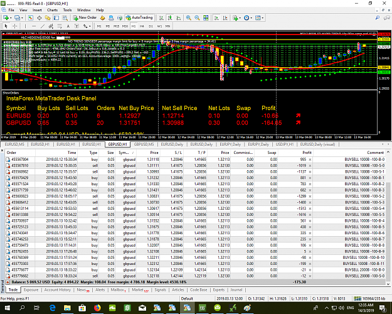Open Windows Start menu
Viewport: 392px width, 314px height.
tap(7, 308)
